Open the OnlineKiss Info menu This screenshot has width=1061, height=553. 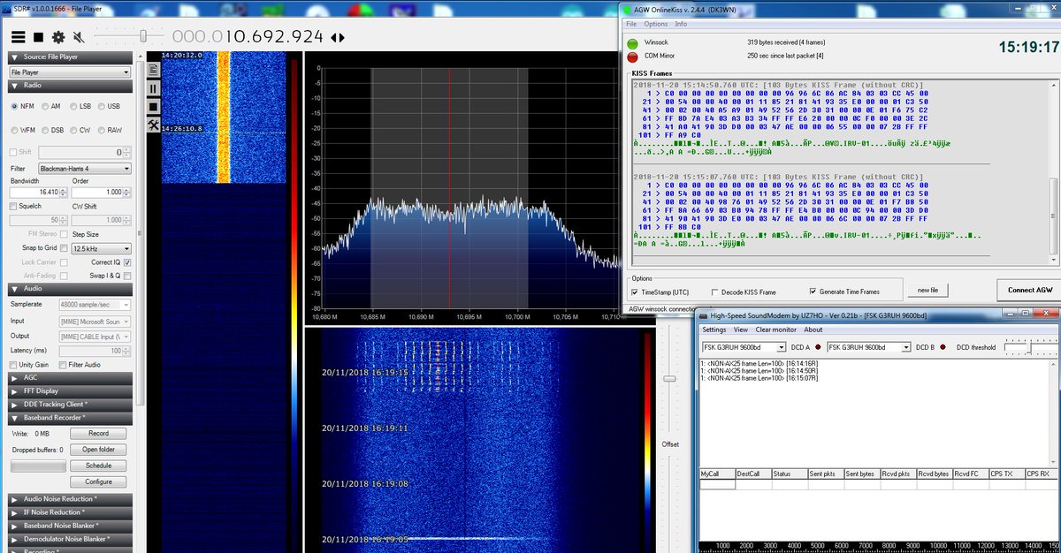[681, 24]
